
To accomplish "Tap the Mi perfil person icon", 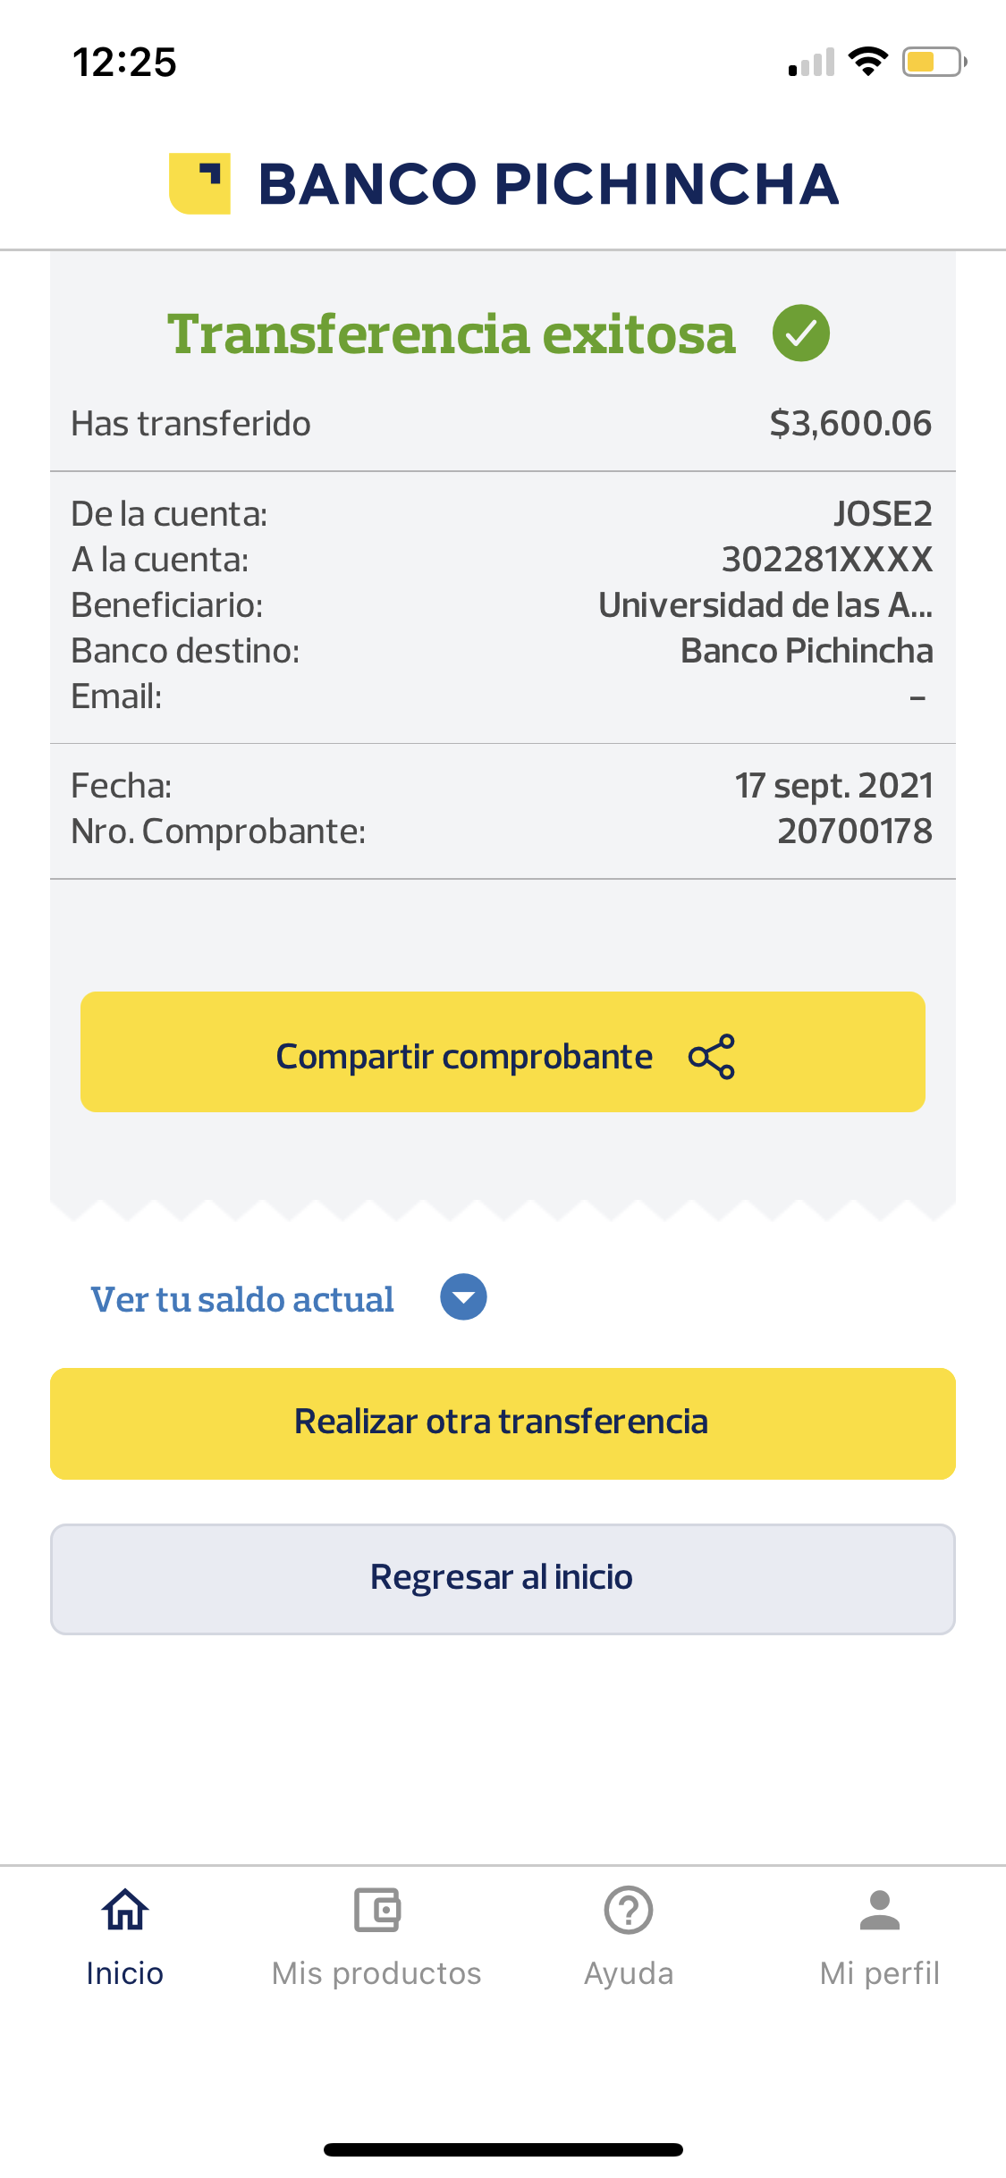I will click(880, 1911).
